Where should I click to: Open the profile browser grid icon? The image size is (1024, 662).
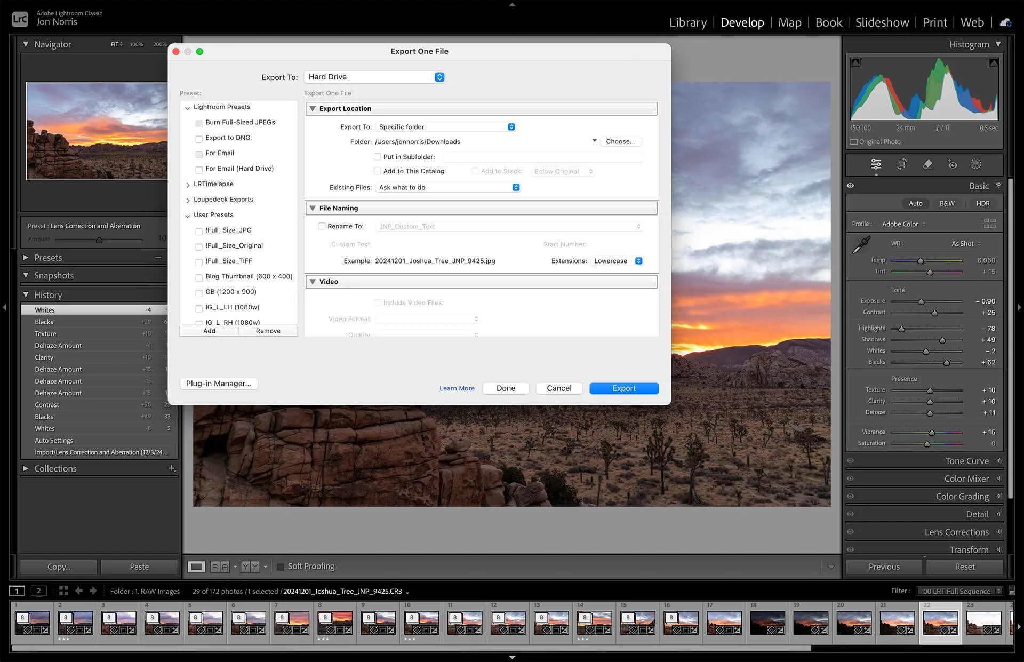point(989,224)
